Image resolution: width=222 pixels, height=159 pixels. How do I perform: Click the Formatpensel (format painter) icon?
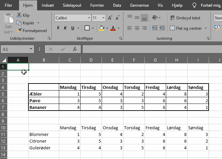click(x=19, y=30)
